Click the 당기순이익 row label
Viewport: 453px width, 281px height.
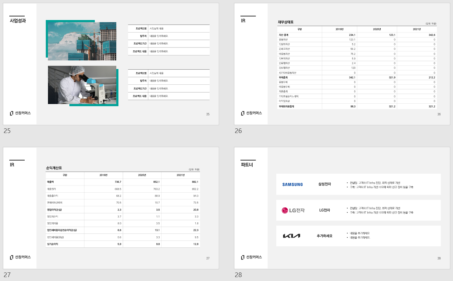click(52, 244)
